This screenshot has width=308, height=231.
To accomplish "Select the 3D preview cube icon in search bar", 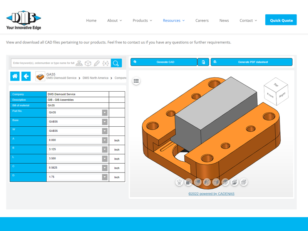I will 88,63.
